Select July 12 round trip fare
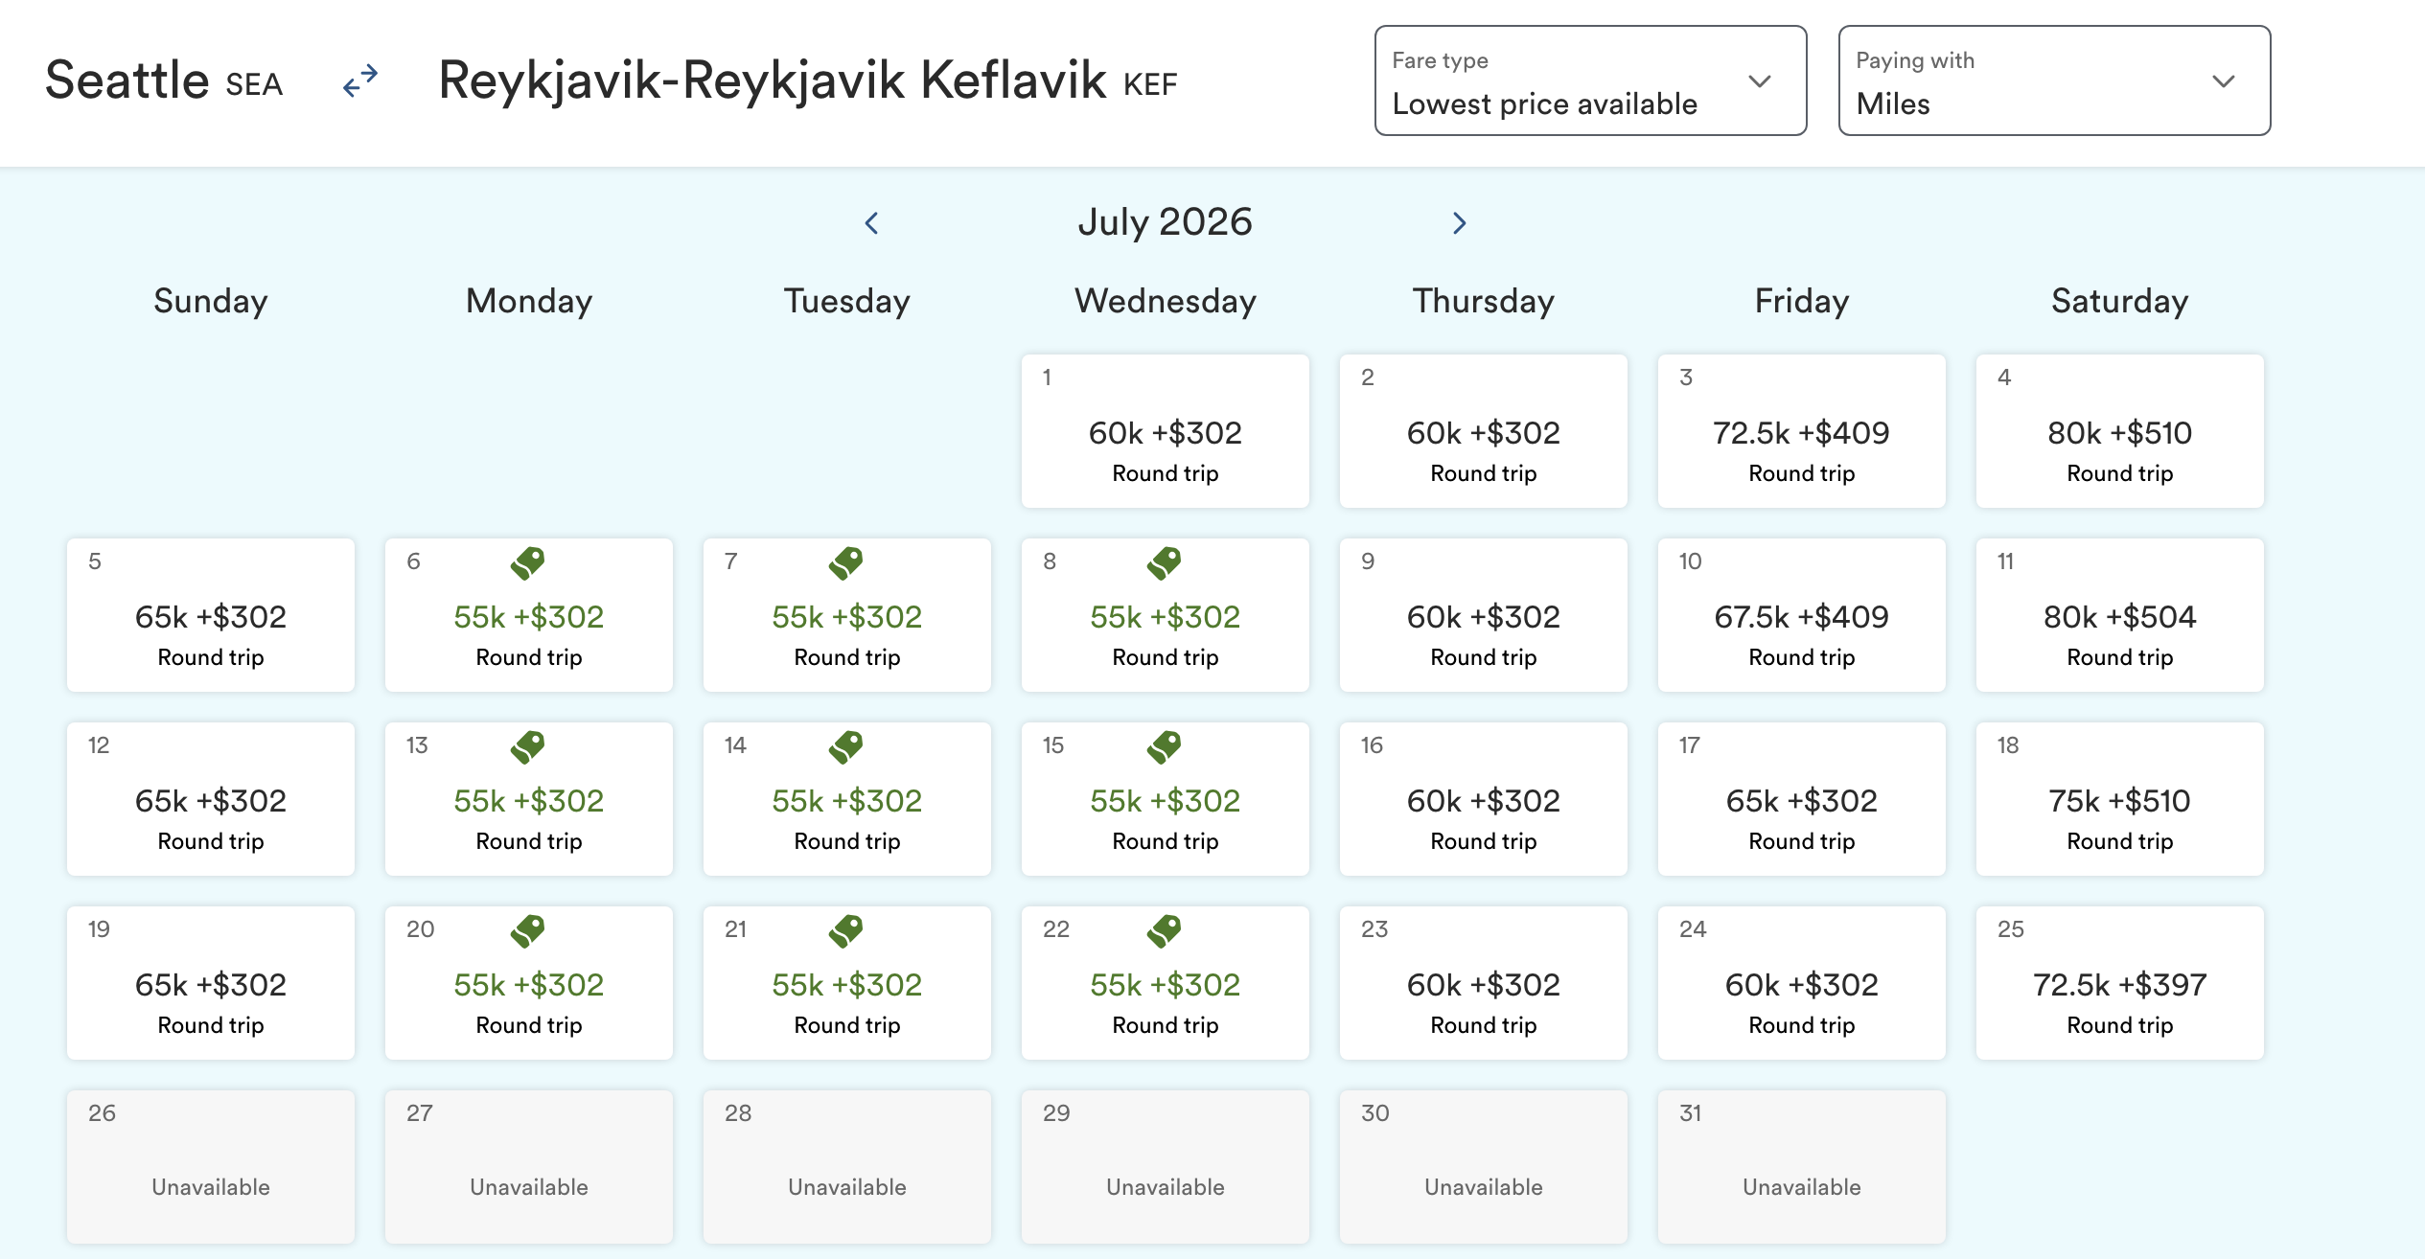Image resolution: width=2425 pixels, height=1259 pixels. click(211, 799)
